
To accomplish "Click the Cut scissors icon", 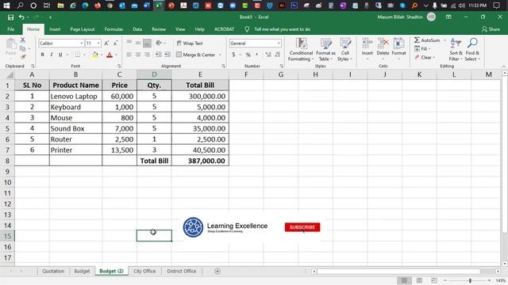I will pyautogui.click(x=23, y=40).
